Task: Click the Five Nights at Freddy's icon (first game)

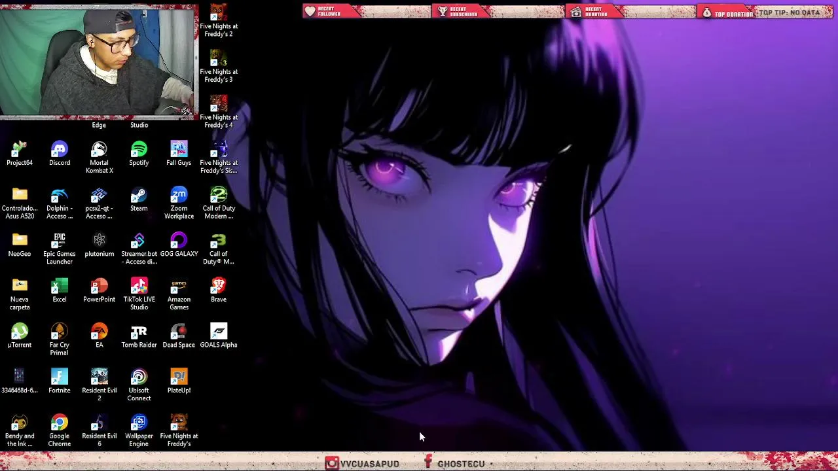Action: click(179, 430)
